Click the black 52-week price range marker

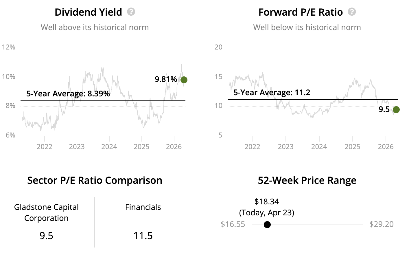tap(267, 225)
